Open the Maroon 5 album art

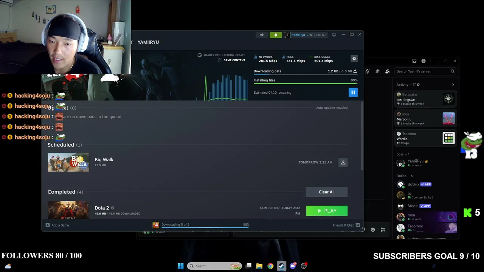click(x=448, y=119)
